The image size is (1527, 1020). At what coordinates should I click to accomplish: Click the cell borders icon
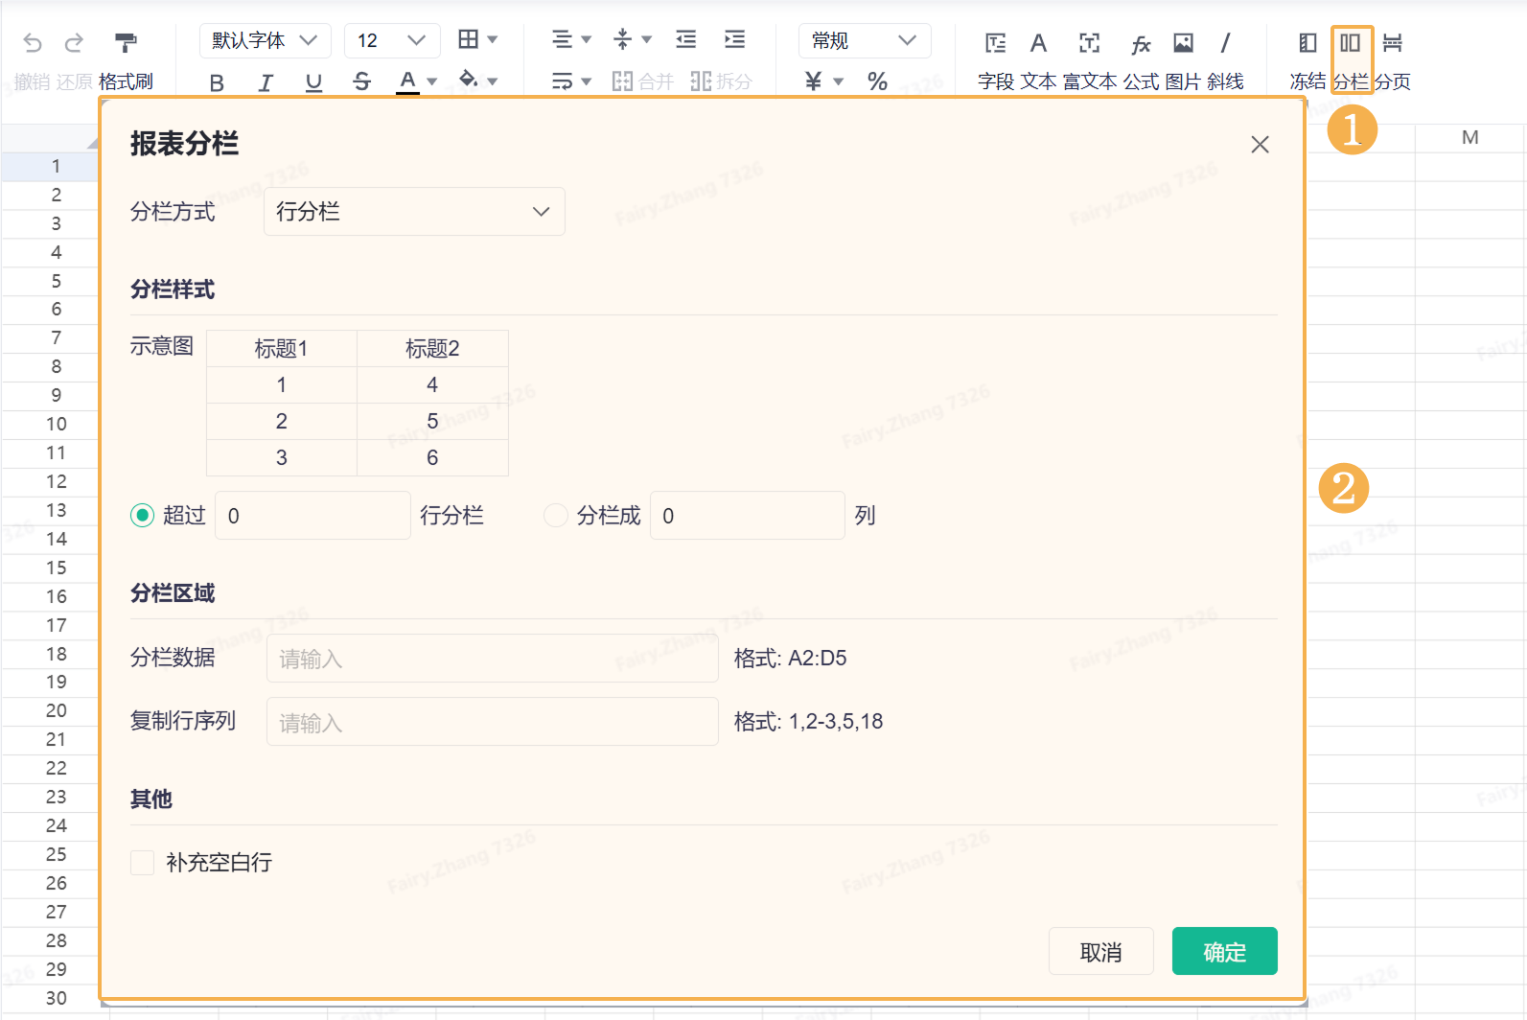pyautogui.click(x=468, y=39)
